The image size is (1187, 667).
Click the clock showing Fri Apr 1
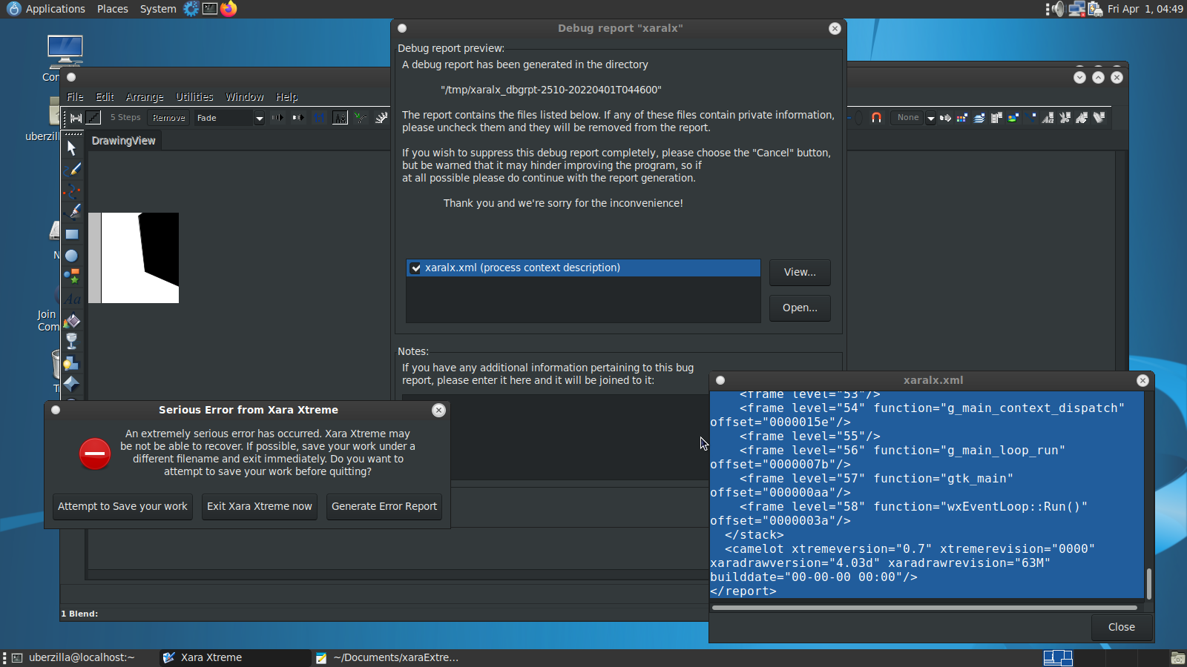point(1145,9)
